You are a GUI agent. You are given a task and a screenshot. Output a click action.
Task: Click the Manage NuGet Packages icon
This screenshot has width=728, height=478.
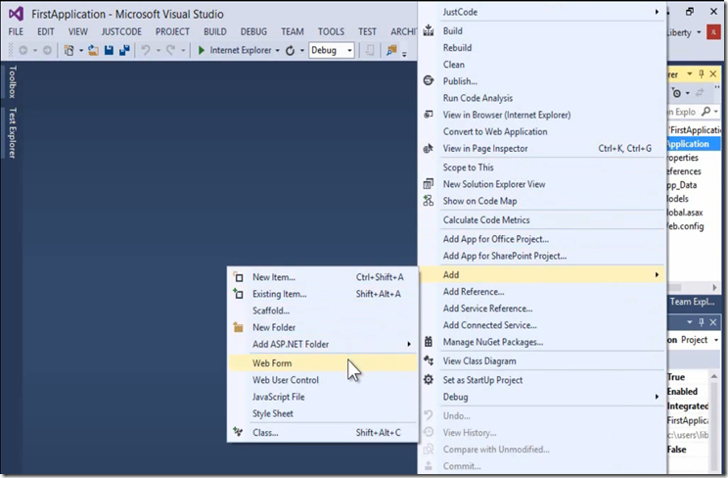pos(428,342)
